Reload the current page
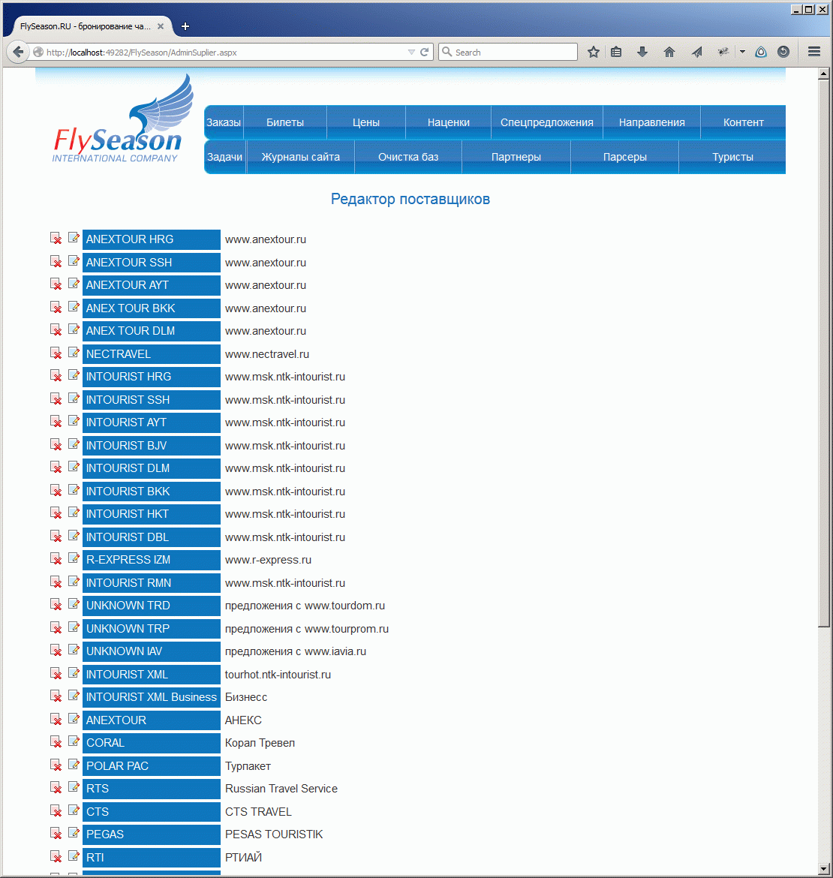 point(424,52)
